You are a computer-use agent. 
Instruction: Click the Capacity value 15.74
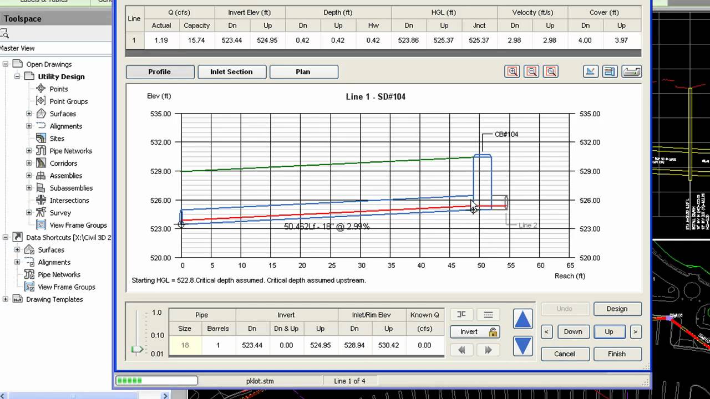(x=196, y=40)
